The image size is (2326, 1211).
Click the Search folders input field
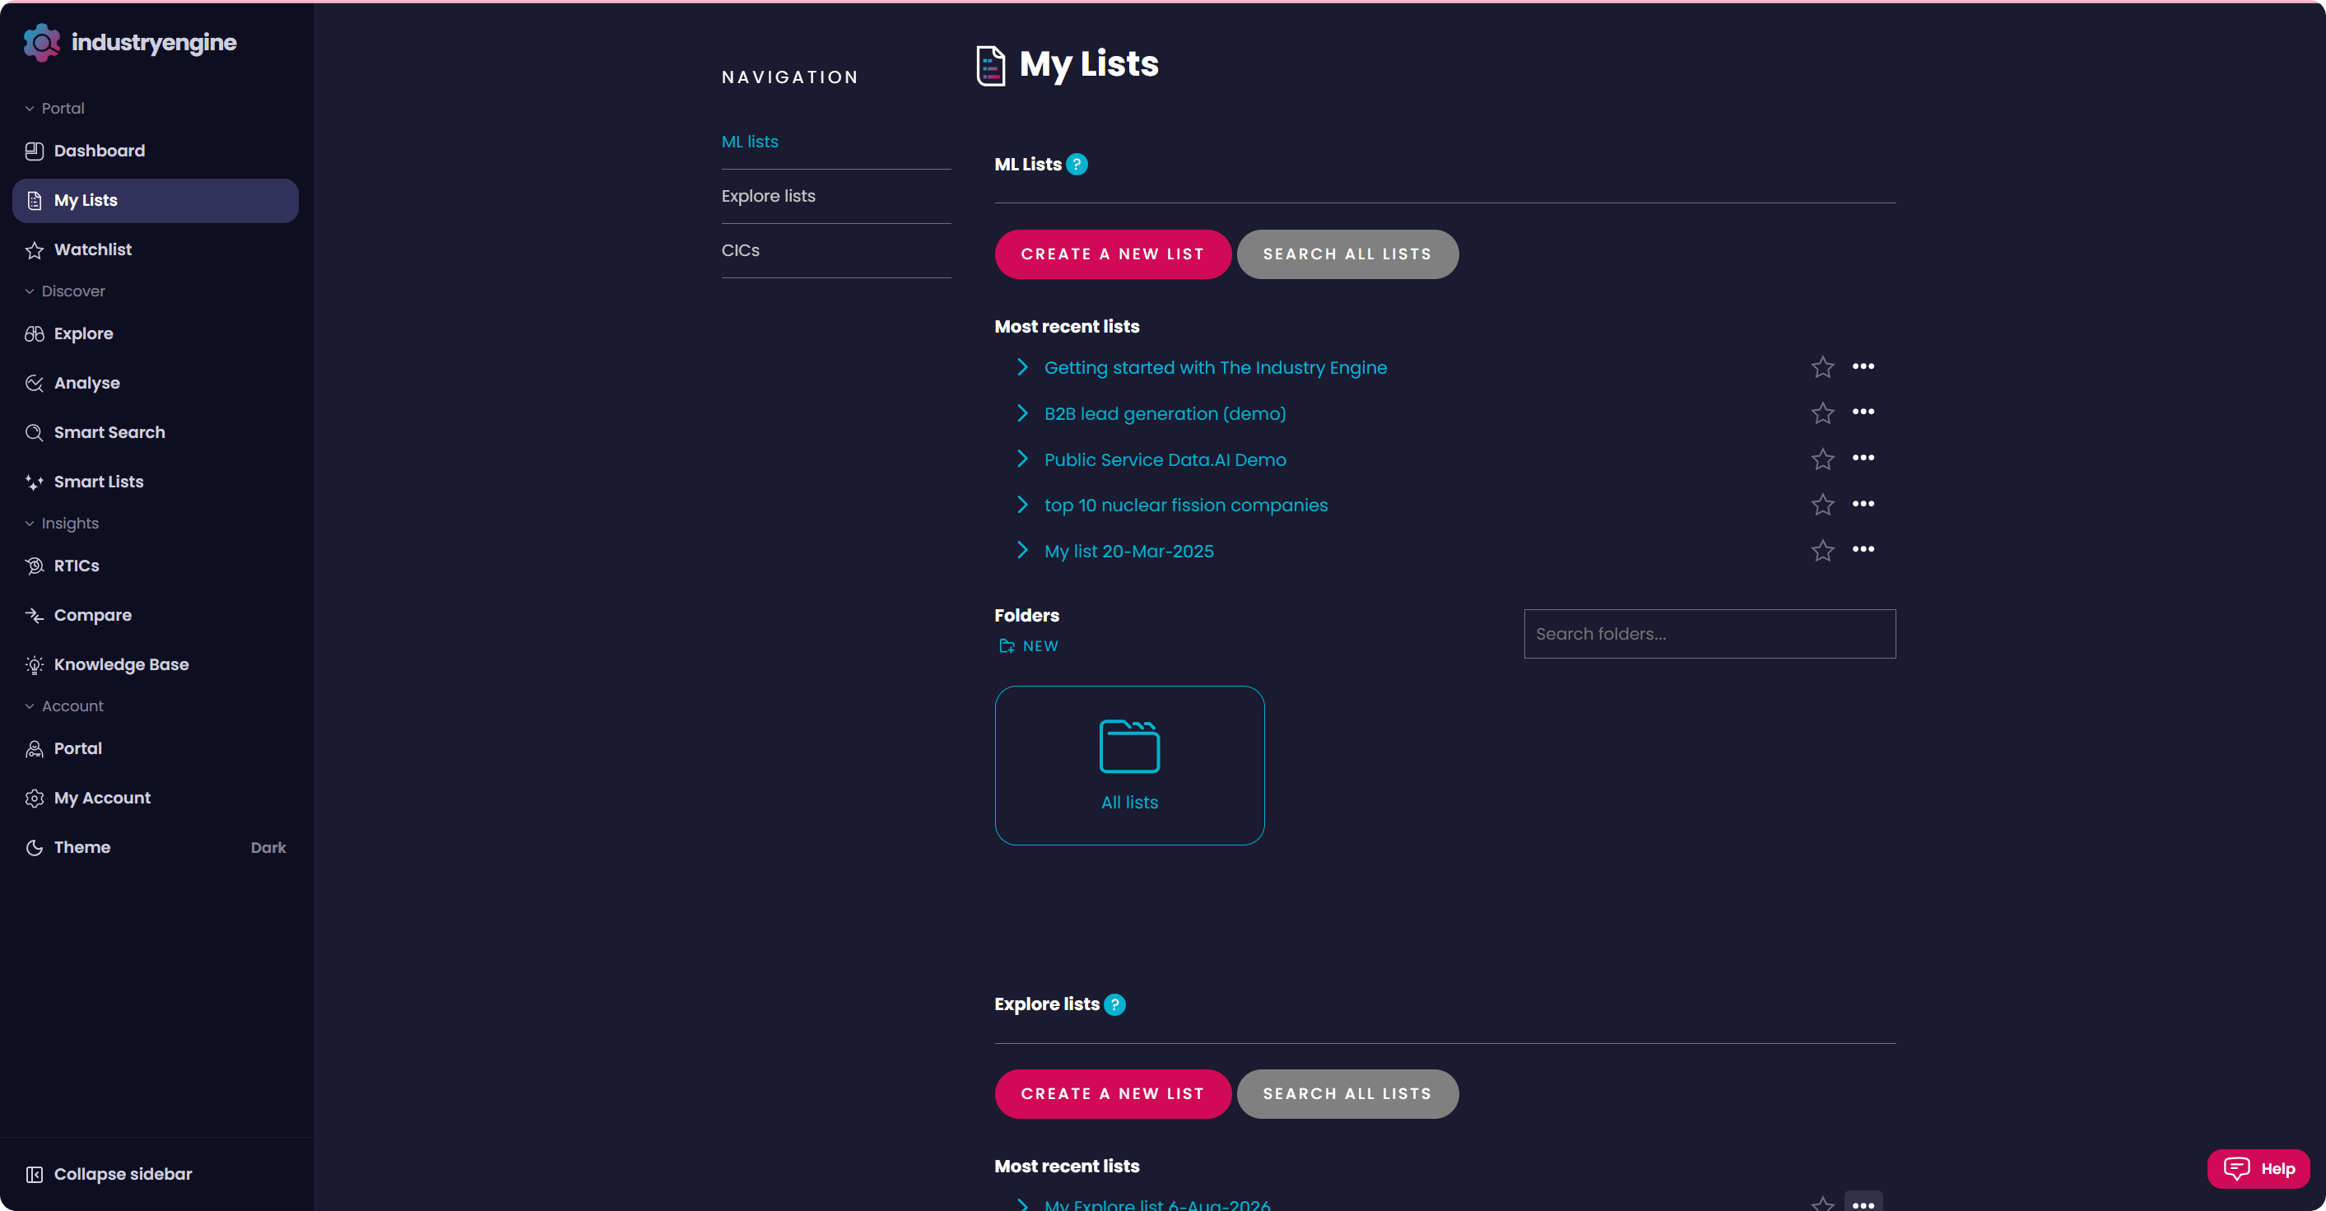tap(1710, 634)
